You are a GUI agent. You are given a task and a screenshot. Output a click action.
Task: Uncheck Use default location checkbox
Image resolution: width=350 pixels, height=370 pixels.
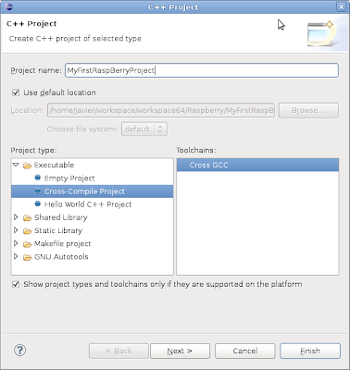pyautogui.click(x=16, y=92)
